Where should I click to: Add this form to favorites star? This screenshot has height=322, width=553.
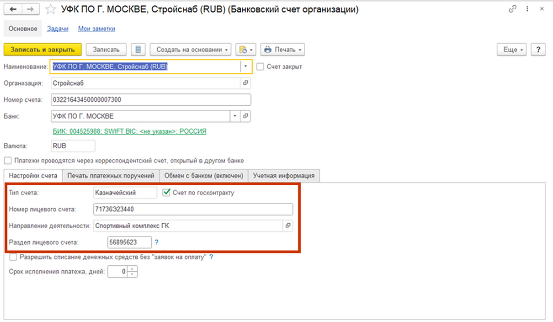click(x=50, y=9)
